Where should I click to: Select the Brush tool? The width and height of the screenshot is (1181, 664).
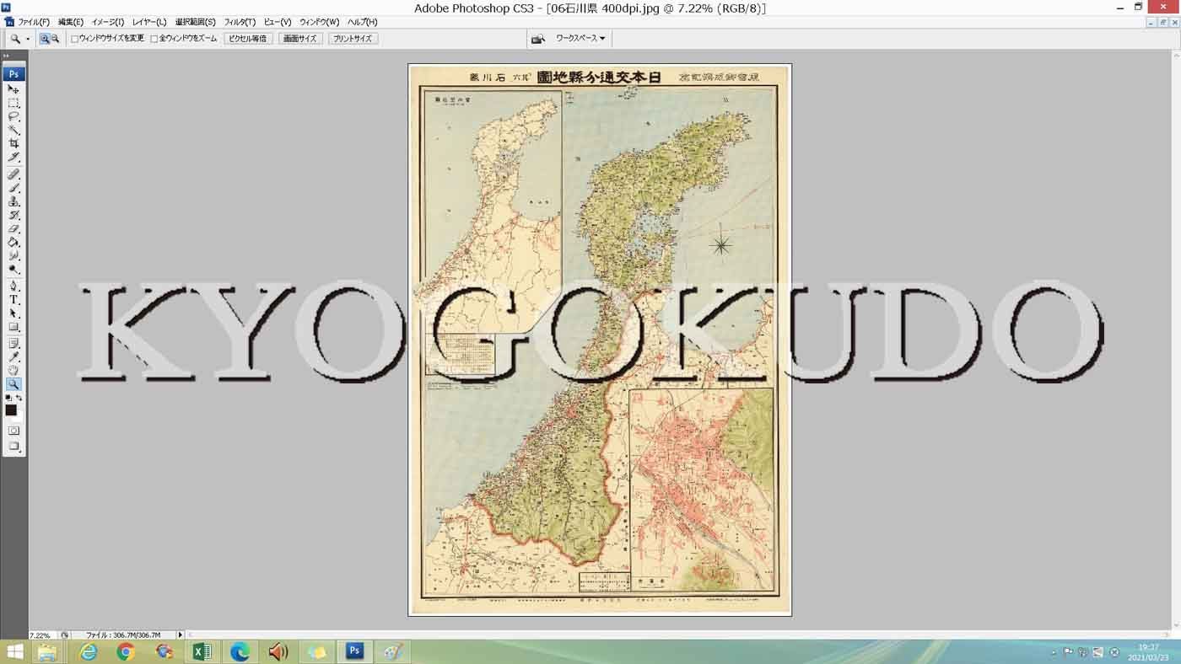(x=13, y=188)
